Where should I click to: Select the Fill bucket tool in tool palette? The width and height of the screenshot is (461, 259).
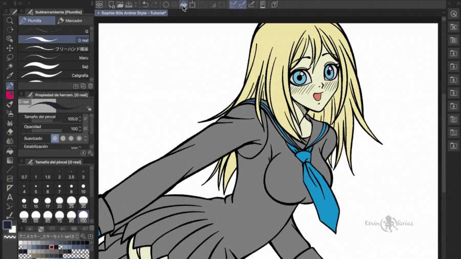point(10,151)
